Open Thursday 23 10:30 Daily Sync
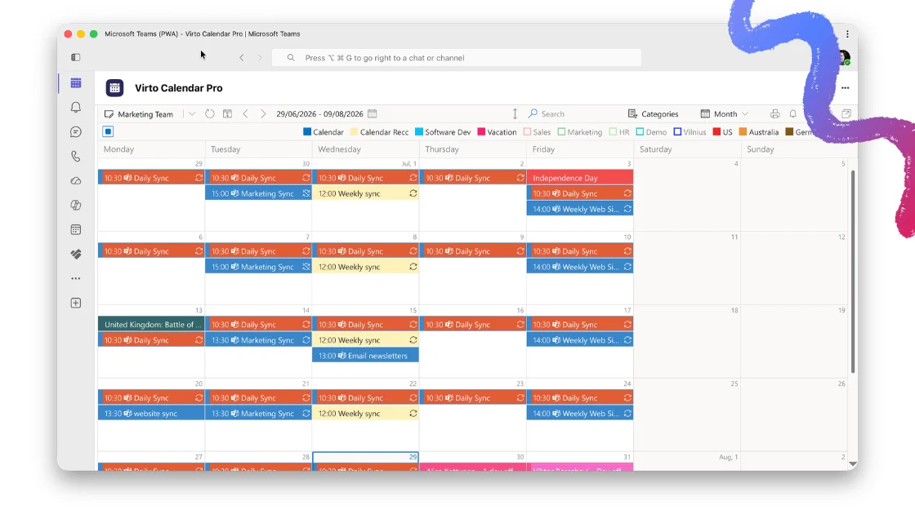This screenshot has width=915, height=514. (473, 398)
